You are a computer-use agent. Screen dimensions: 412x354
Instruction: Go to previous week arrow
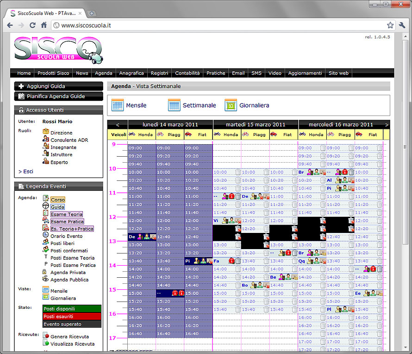(x=118, y=125)
